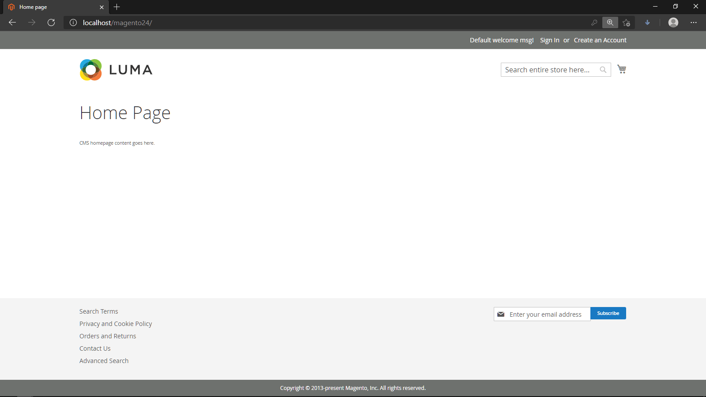The width and height of the screenshot is (706, 397).
Task: Click the Subscribe button
Action: [x=608, y=313]
